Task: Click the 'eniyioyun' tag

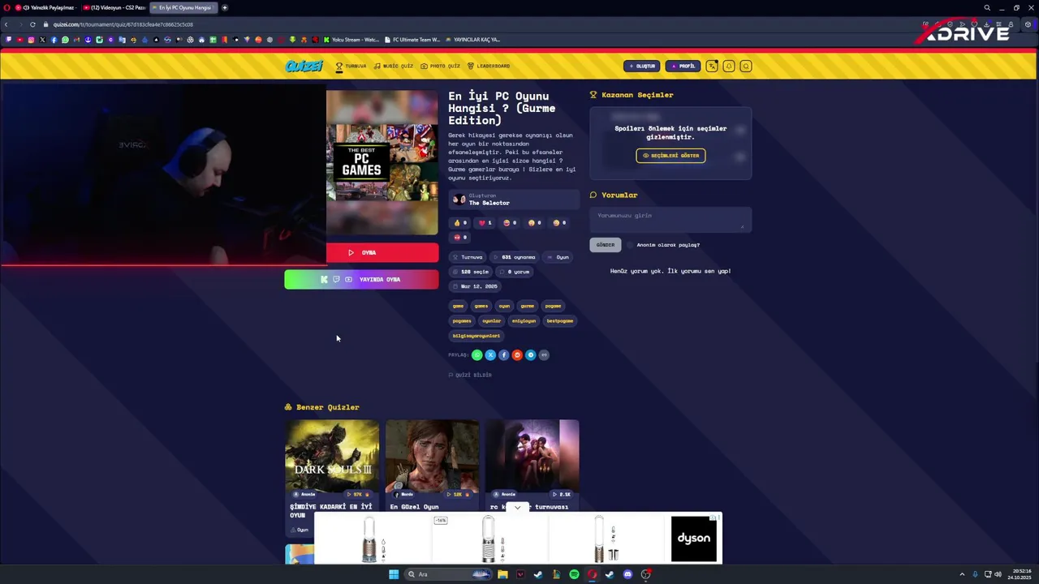Action: [524, 321]
